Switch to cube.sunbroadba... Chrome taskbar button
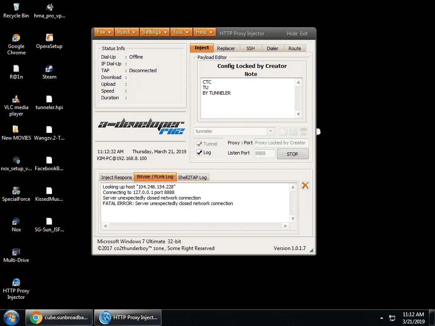 pyautogui.click(x=59, y=318)
